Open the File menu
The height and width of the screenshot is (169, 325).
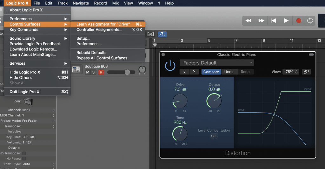point(37,3)
